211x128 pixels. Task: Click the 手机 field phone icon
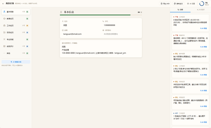pos(103,21)
